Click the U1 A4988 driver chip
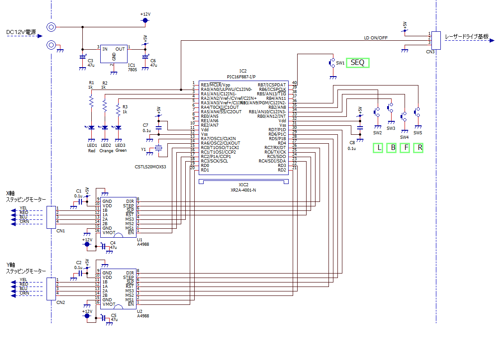Screen dimensions: 499x338 118,216
